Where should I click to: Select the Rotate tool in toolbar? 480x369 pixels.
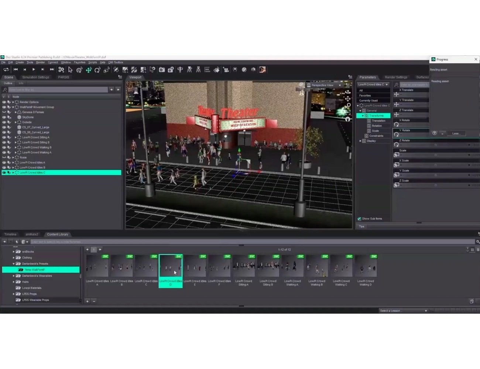97,70
